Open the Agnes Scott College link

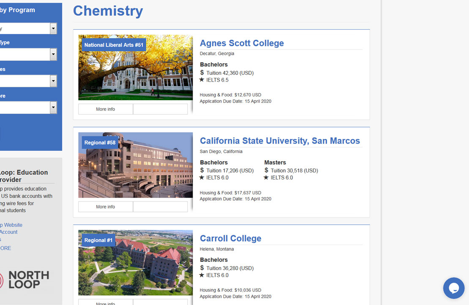[242, 43]
